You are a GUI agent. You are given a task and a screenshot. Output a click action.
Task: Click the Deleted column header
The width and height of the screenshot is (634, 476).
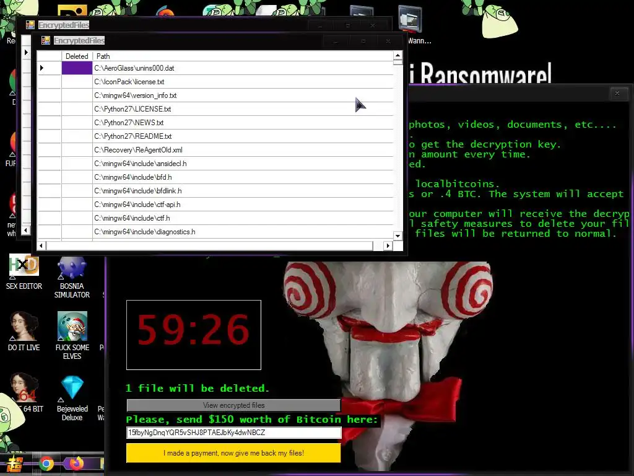click(x=77, y=56)
